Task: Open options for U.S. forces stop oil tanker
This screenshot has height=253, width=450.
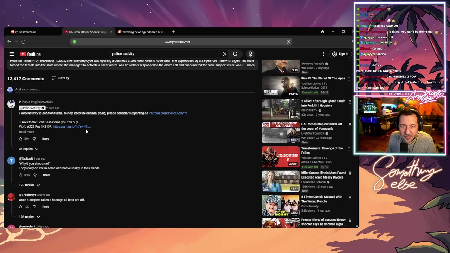Action: 350,125
